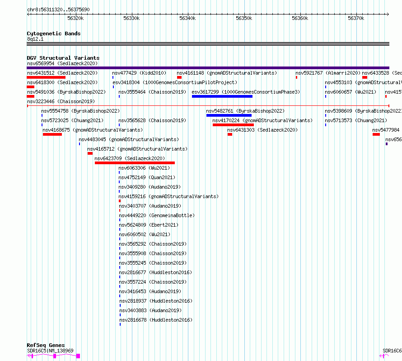
Task: Open nsv477429 (Kidd2010) variant
Action: [x=139, y=73]
